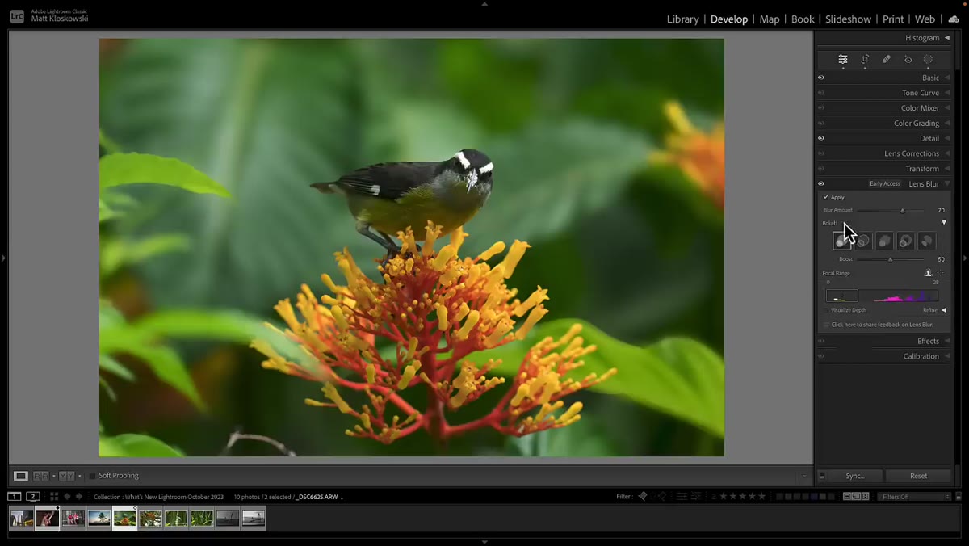Switch to the Map module
969x546 pixels.
coord(770,19)
